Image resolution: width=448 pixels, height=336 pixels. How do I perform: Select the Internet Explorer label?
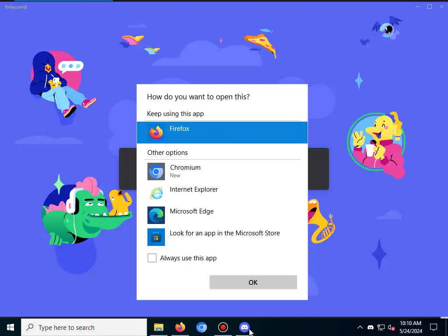[x=194, y=189]
